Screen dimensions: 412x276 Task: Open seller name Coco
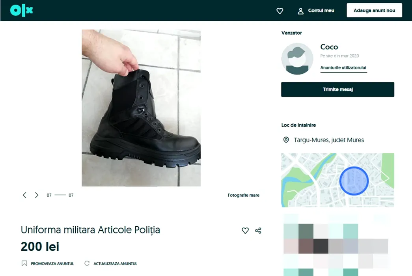[329, 47]
